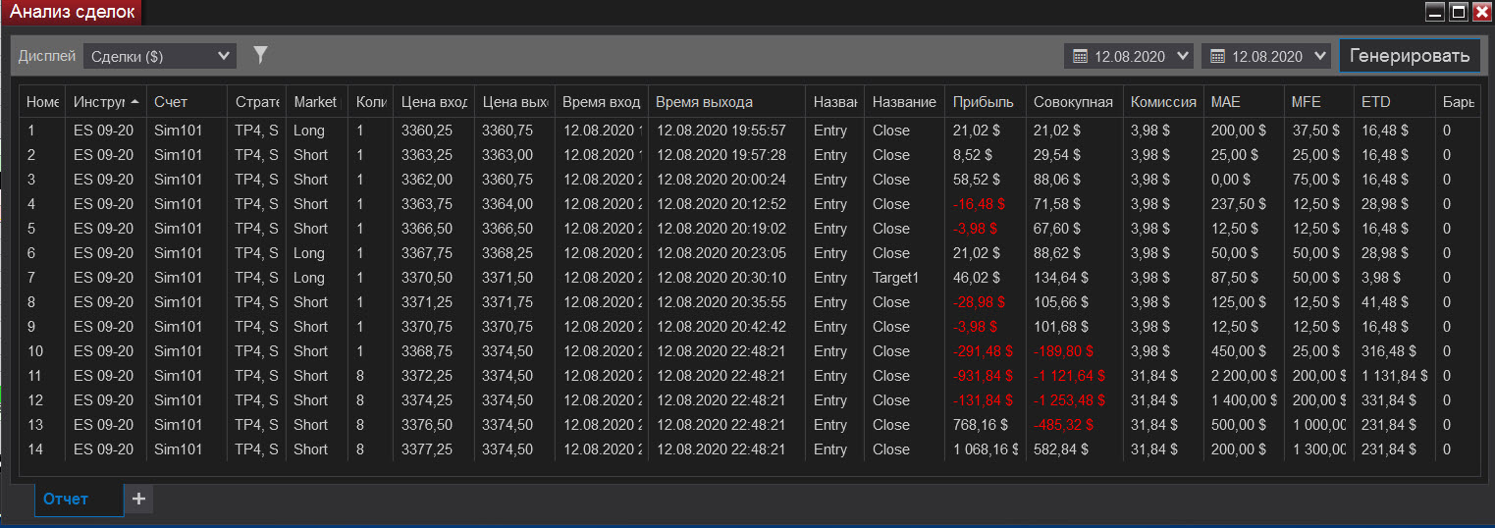Add a new tab with plus icon

pos(138,499)
